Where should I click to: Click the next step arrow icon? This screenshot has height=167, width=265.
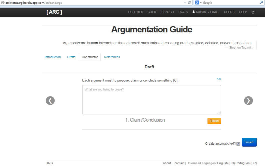(x=248, y=101)
